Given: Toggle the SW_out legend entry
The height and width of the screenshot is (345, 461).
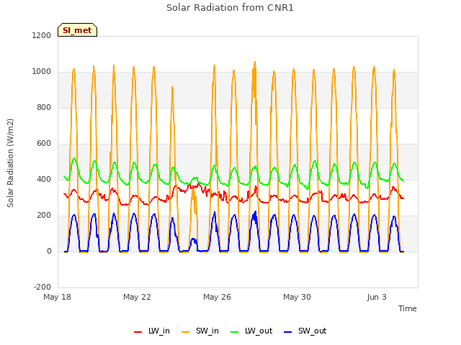Looking at the screenshot, I should coord(305,331).
